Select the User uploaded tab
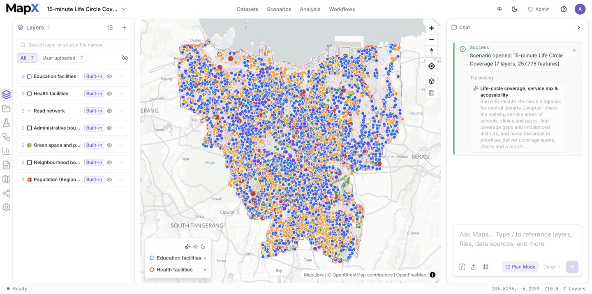 [x=63, y=58]
